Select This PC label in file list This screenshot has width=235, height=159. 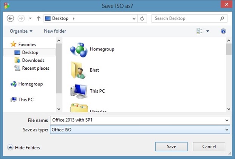[x=97, y=91]
